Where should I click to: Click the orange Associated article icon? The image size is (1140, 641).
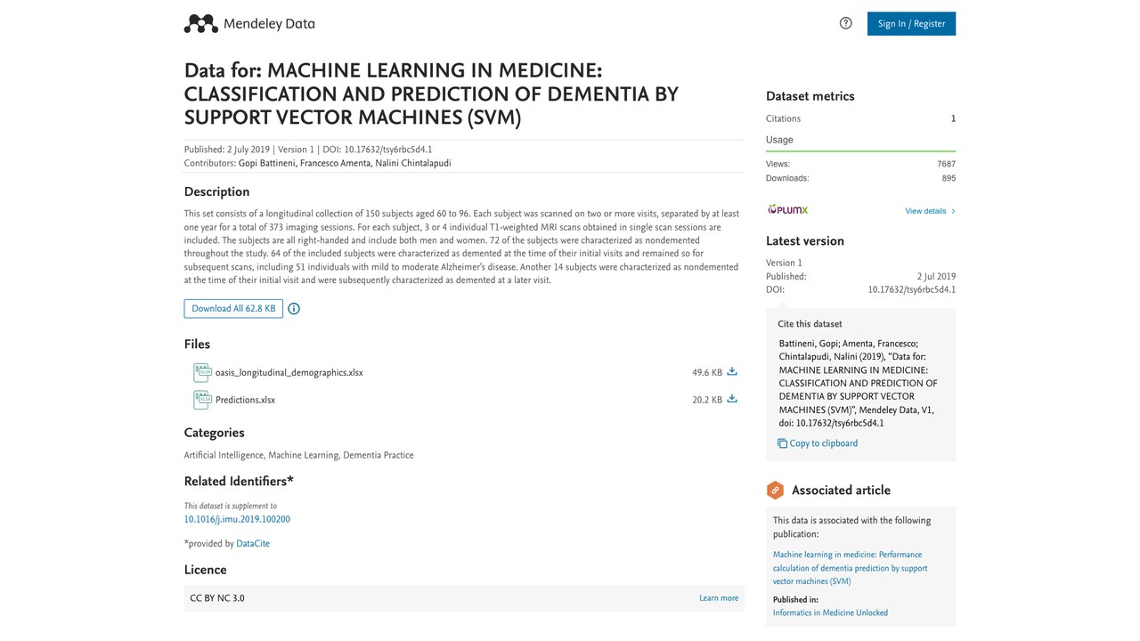coord(776,491)
